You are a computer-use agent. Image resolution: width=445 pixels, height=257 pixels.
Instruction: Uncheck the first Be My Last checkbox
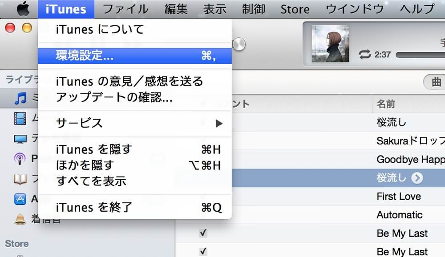click(202, 233)
